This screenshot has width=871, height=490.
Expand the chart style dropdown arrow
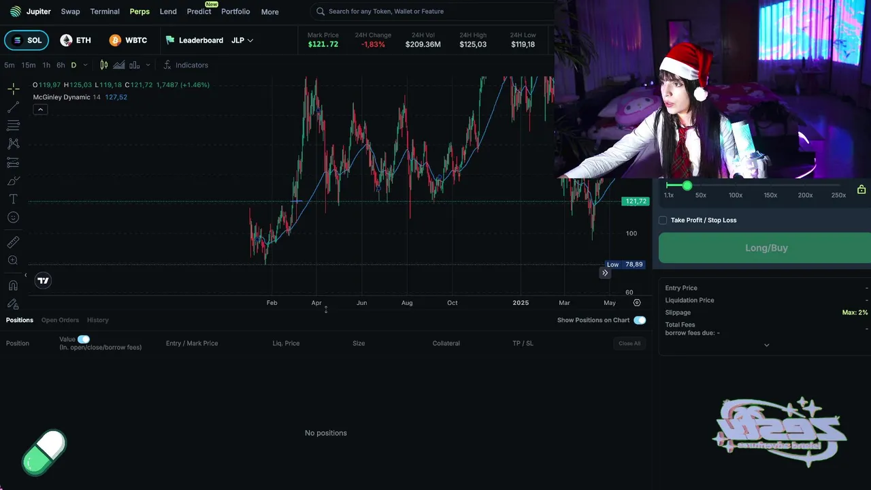click(x=148, y=65)
